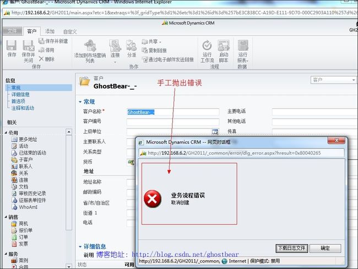358x269 pixels.
Task: Open WhoAmI related item
Action: pyautogui.click(x=24, y=207)
